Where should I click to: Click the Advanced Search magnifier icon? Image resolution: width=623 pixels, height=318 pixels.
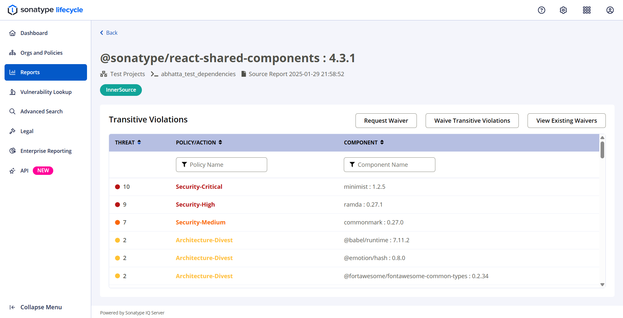pos(12,111)
